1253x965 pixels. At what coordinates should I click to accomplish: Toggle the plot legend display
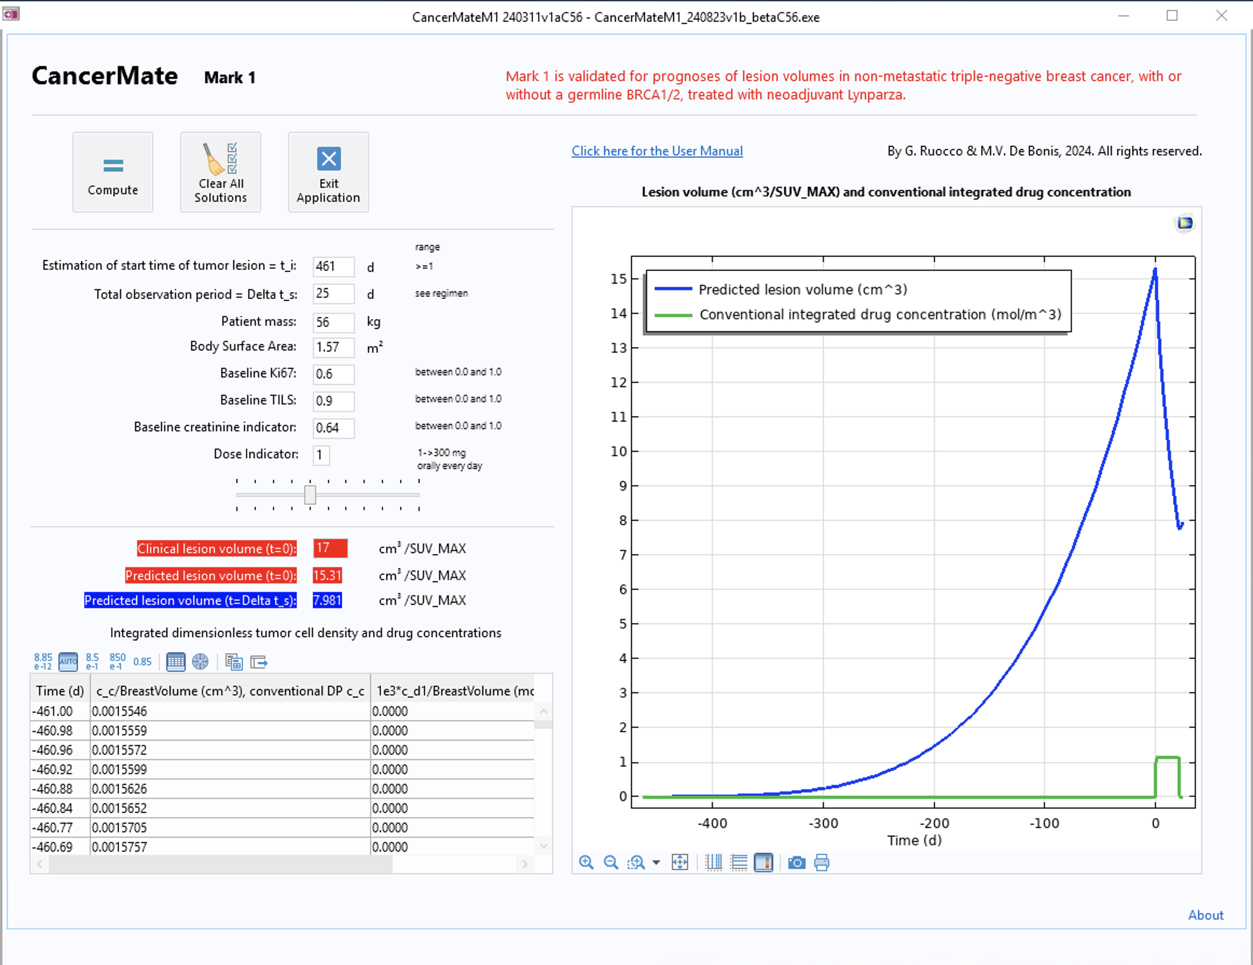coord(763,863)
